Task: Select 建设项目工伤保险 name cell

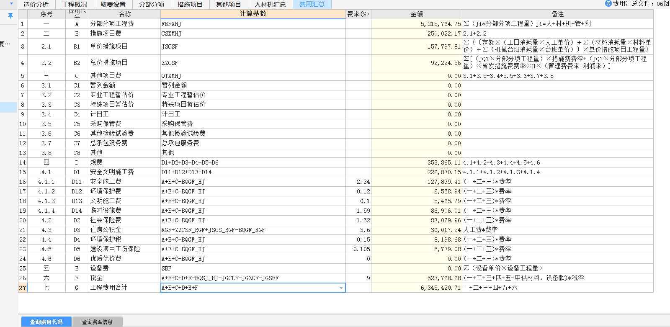Action: (125, 249)
